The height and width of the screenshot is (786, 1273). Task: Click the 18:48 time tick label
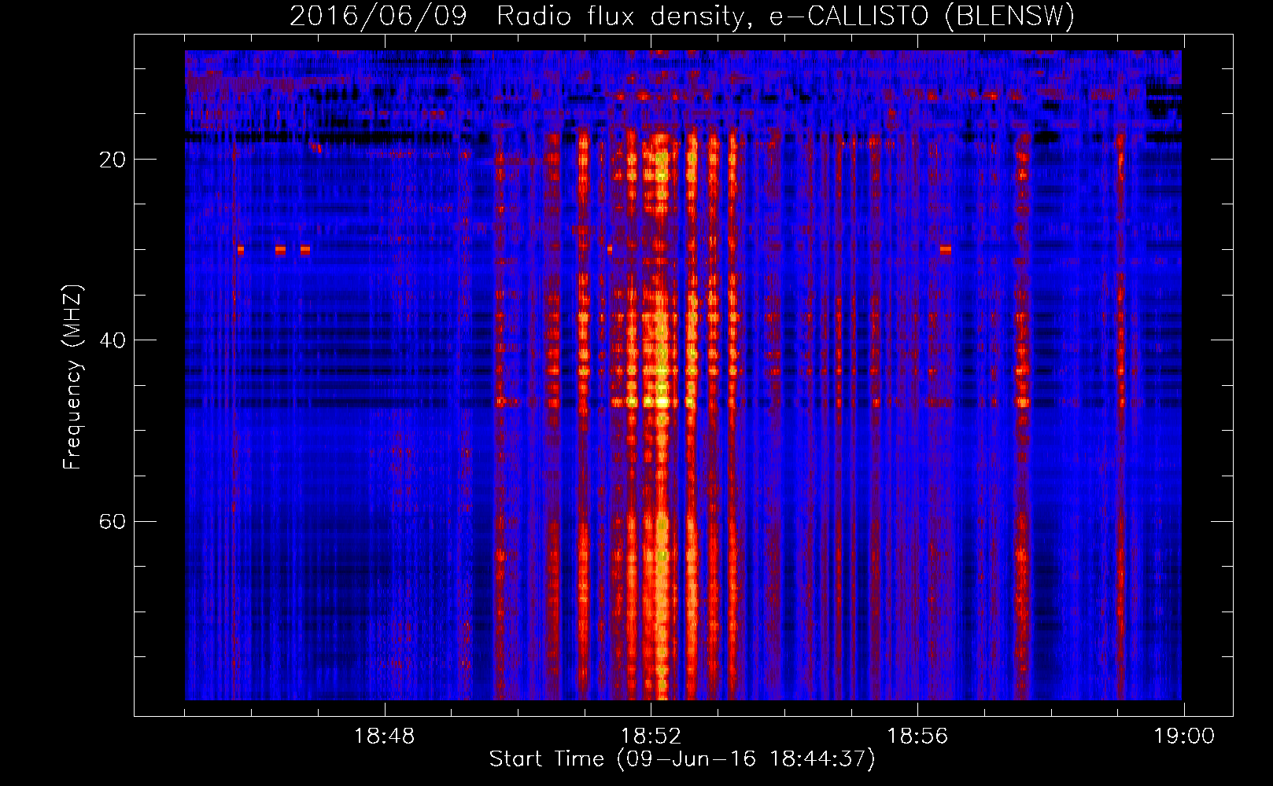click(384, 736)
